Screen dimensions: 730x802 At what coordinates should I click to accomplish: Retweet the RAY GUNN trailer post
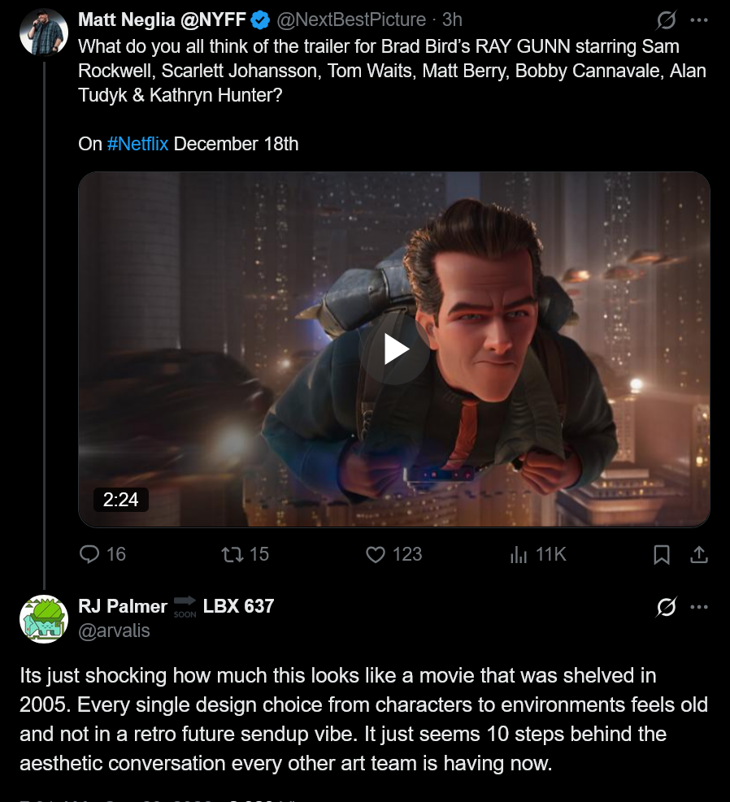click(245, 554)
